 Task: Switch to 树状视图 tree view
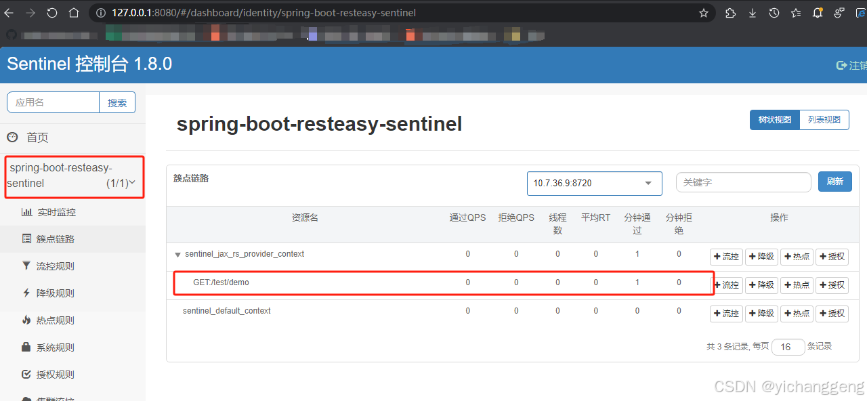point(774,120)
